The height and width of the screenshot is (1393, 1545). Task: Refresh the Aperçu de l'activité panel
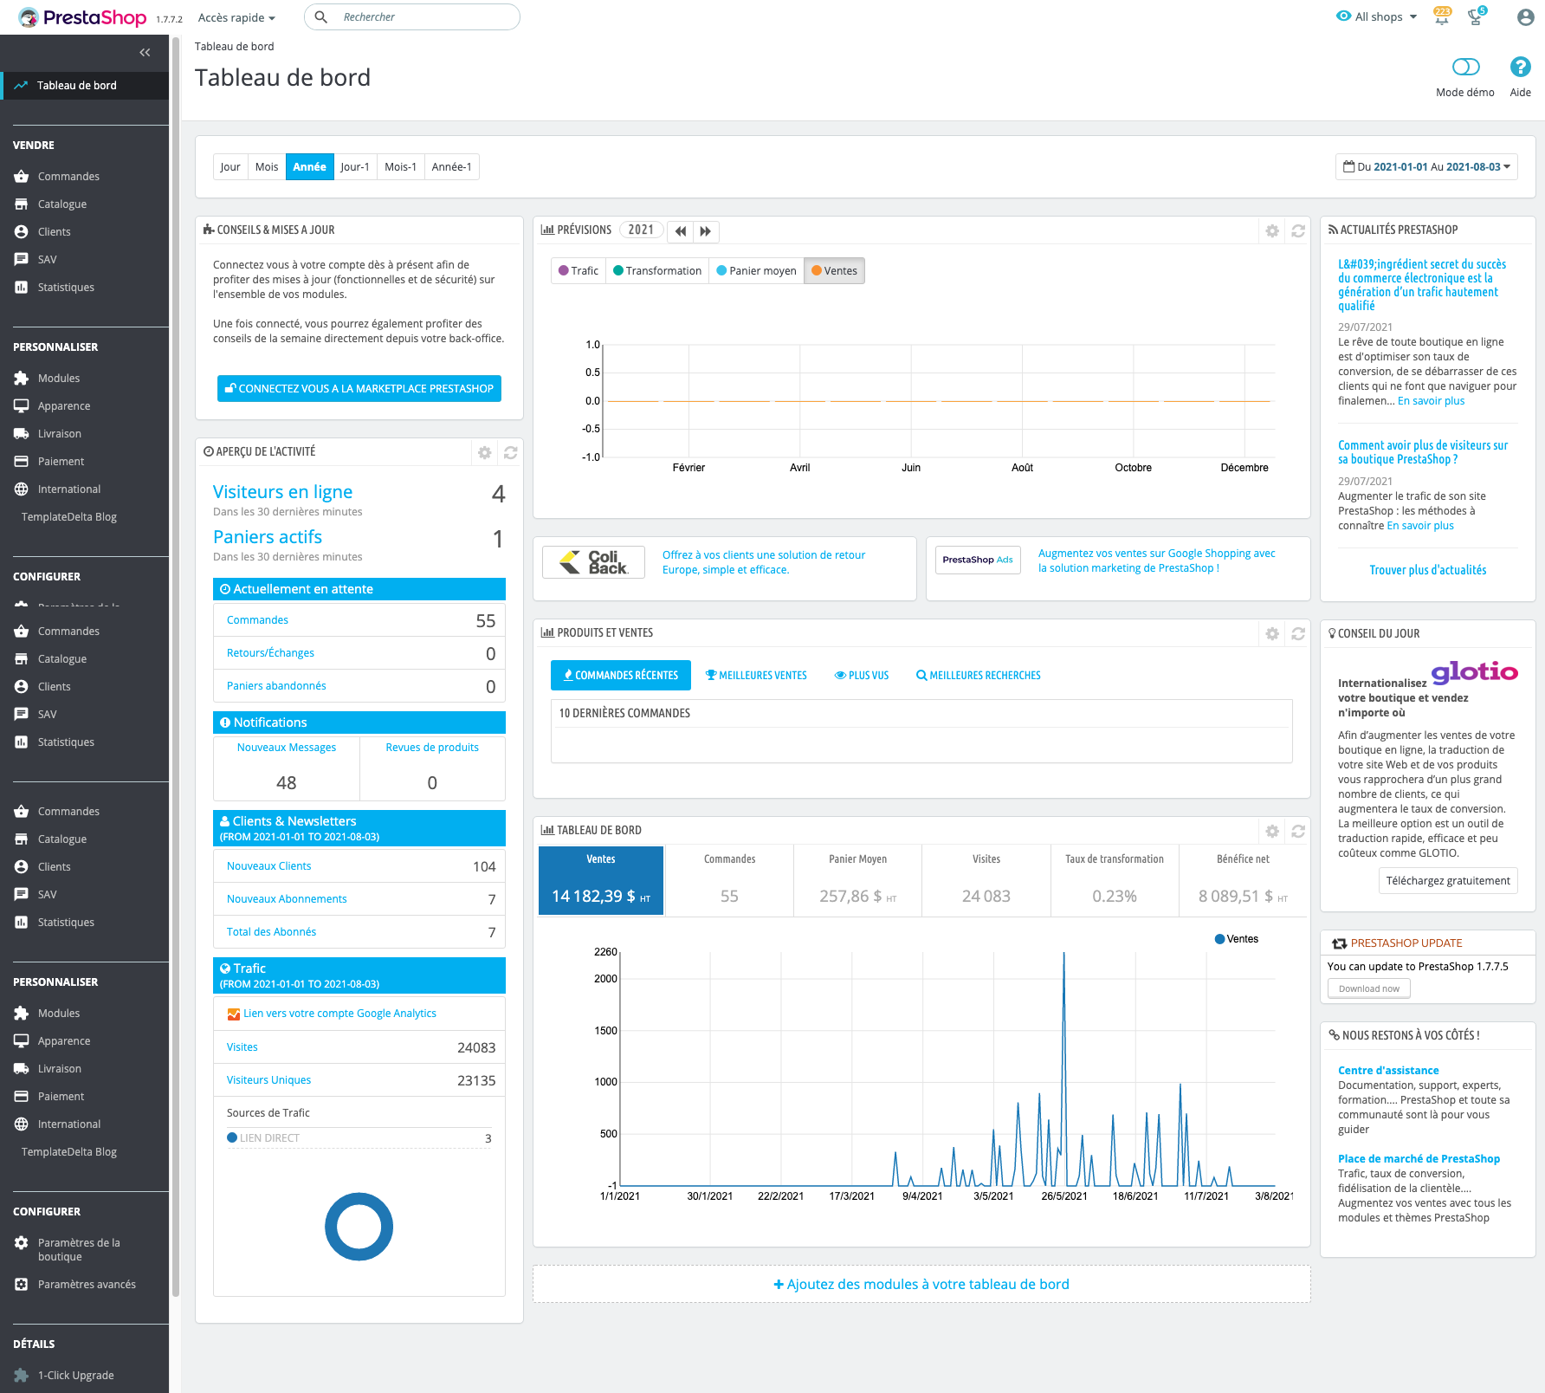point(511,452)
